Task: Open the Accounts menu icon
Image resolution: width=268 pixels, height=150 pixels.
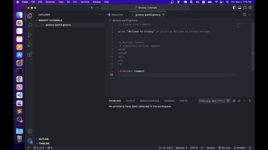Action: pyautogui.click(x=30, y=131)
